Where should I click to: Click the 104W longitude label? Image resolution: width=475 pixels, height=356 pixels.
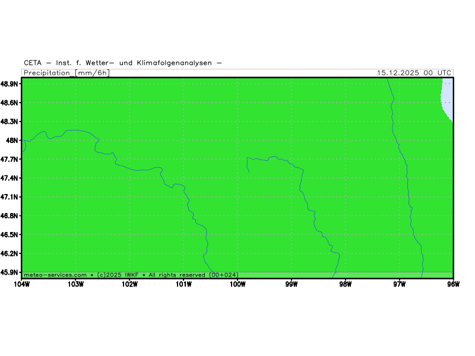[x=21, y=284]
